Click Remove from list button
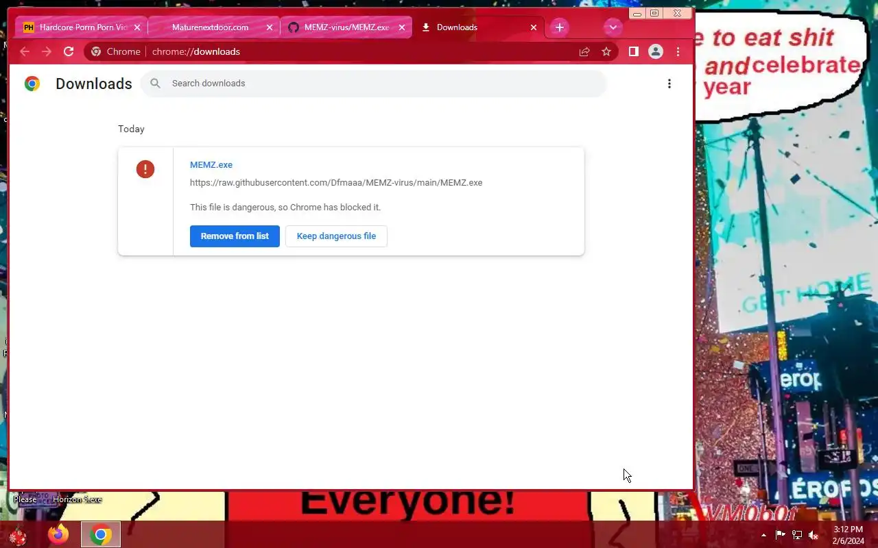The width and height of the screenshot is (878, 548). coord(235,236)
